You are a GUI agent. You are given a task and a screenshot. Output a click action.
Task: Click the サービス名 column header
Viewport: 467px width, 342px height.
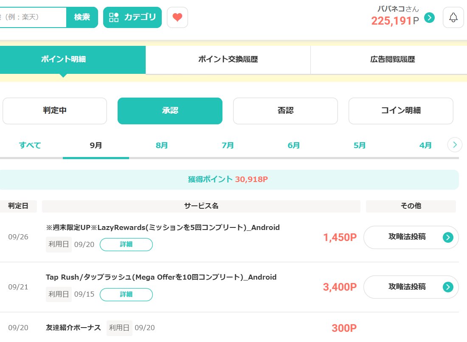(x=201, y=206)
